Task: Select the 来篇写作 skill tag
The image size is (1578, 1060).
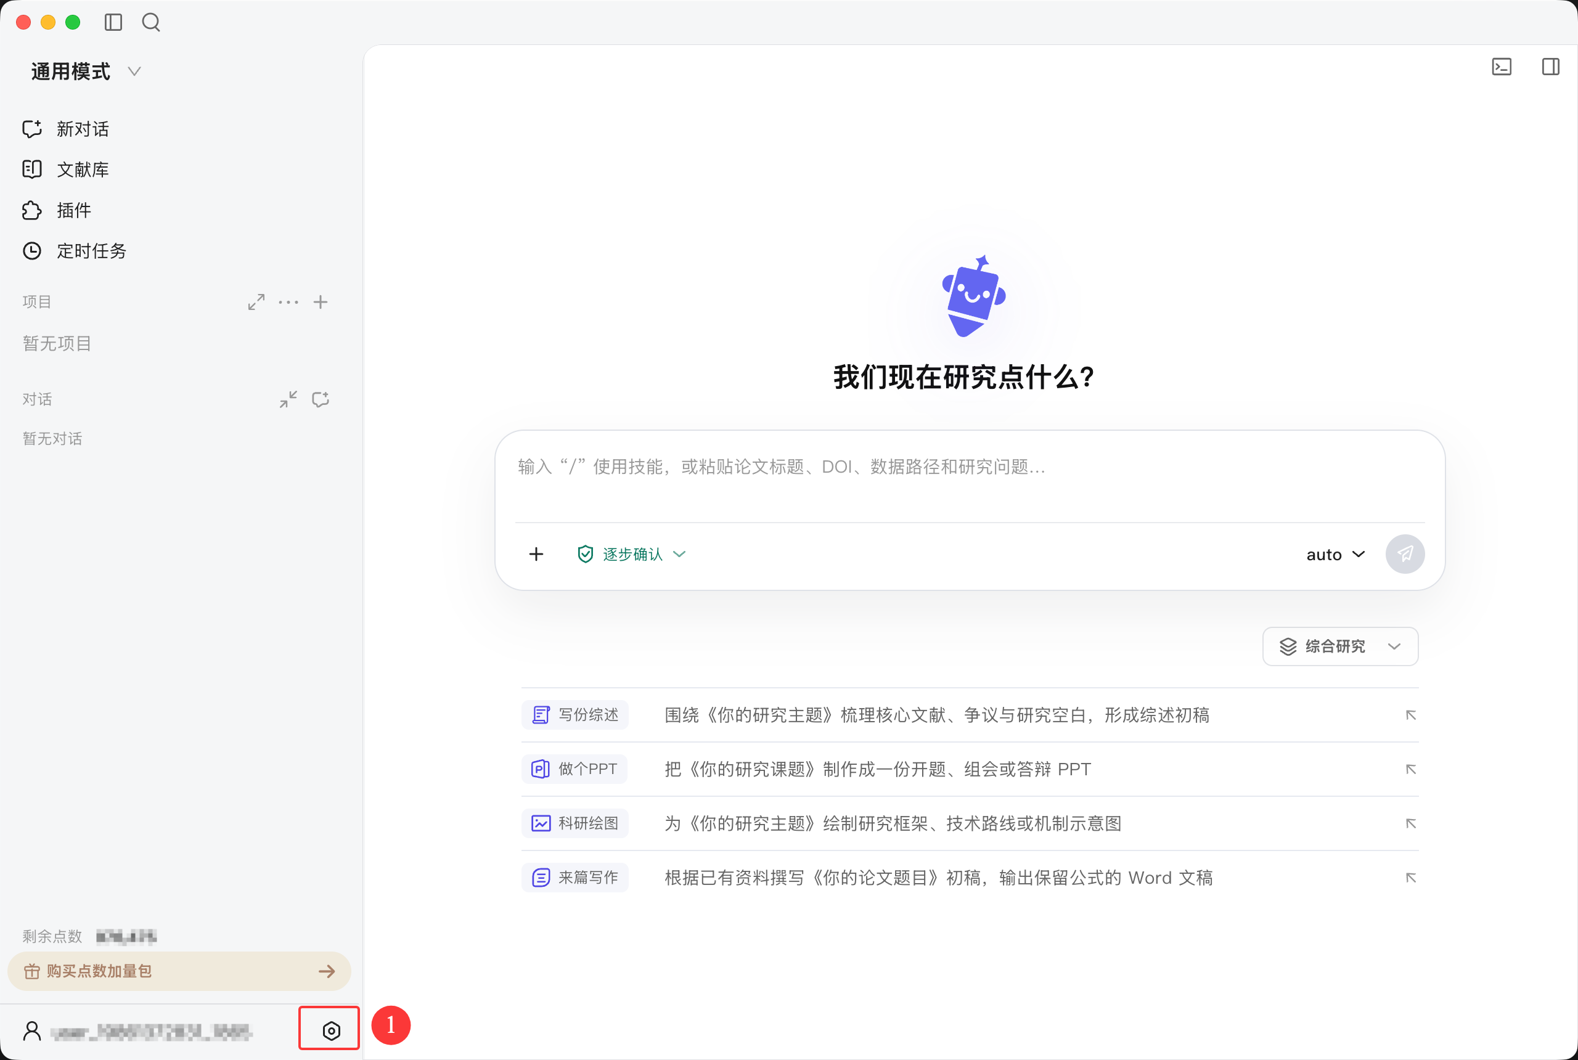Action: pyautogui.click(x=575, y=877)
